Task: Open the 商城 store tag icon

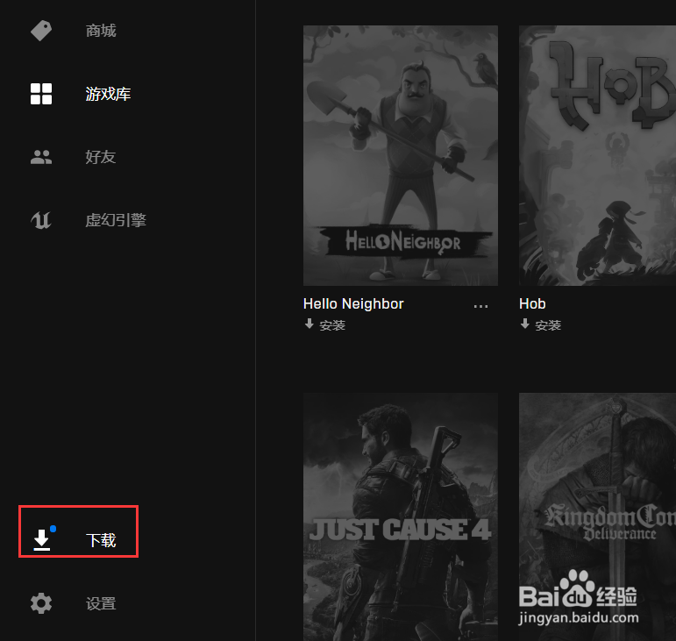Action: 41,31
